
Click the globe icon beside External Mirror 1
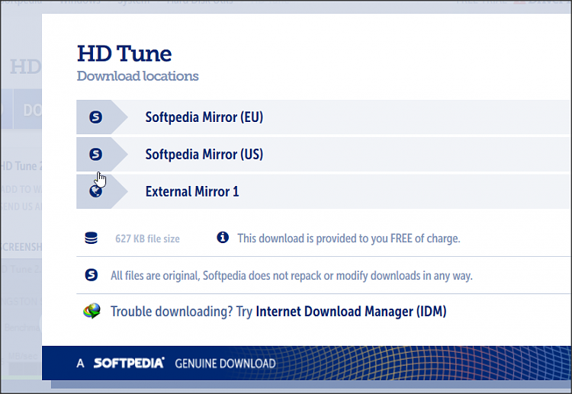pos(95,191)
